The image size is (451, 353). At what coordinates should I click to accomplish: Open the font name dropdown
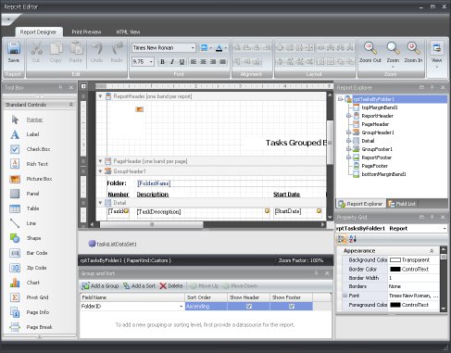pyautogui.click(x=193, y=48)
